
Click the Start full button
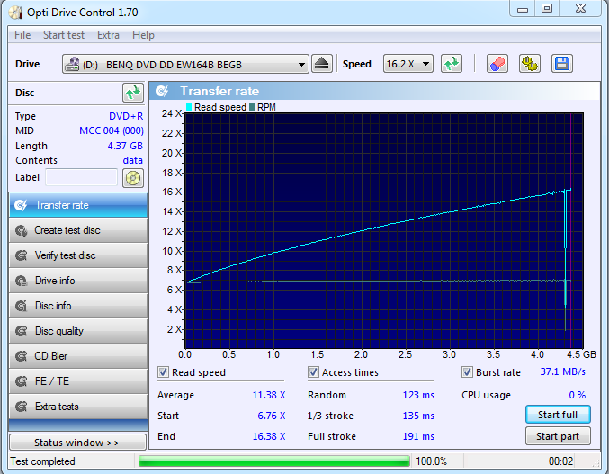[558, 415]
